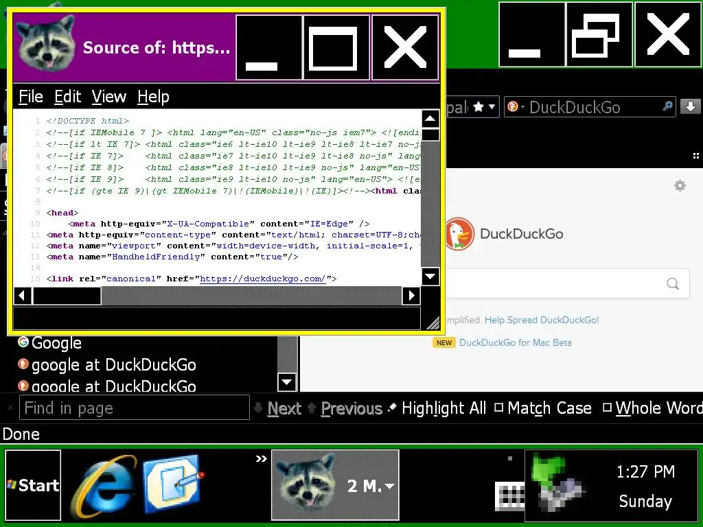Screen dimensions: 703x527
Task: Open the Start menu
Action: [33, 485]
